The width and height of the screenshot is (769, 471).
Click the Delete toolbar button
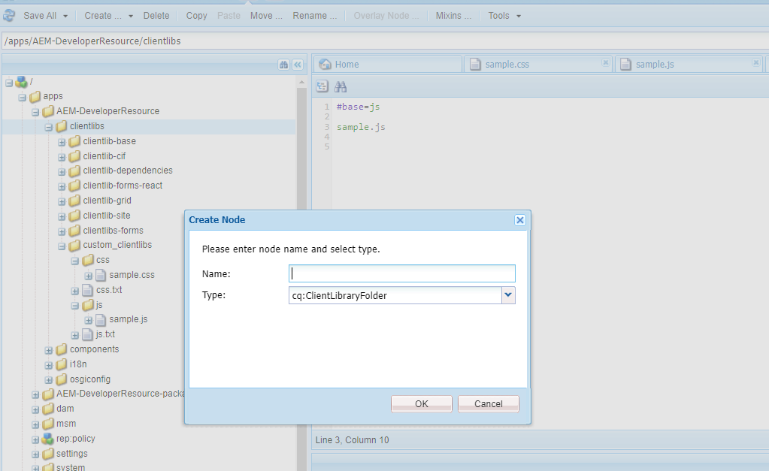click(156, 16)
